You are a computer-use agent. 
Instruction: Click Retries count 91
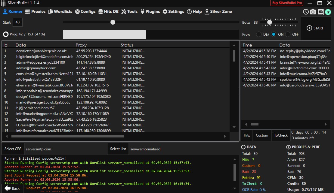click(258, 178)
